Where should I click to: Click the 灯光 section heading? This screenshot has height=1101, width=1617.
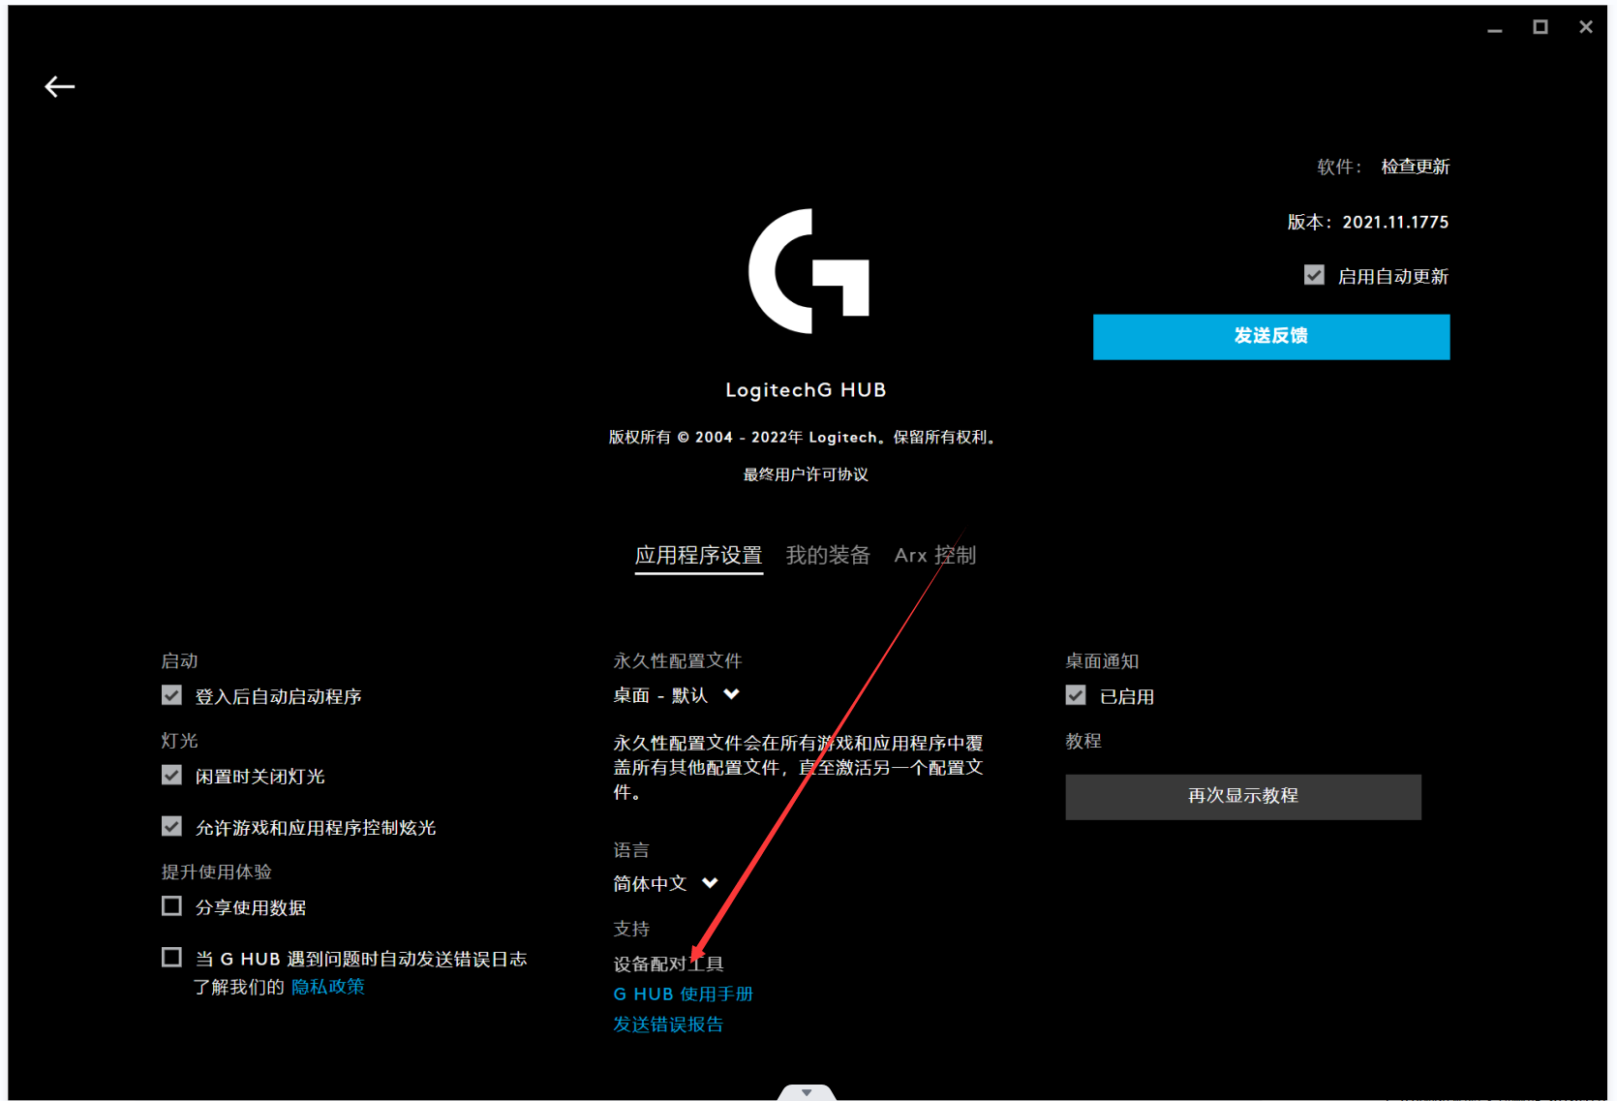[x=179, y=741]
